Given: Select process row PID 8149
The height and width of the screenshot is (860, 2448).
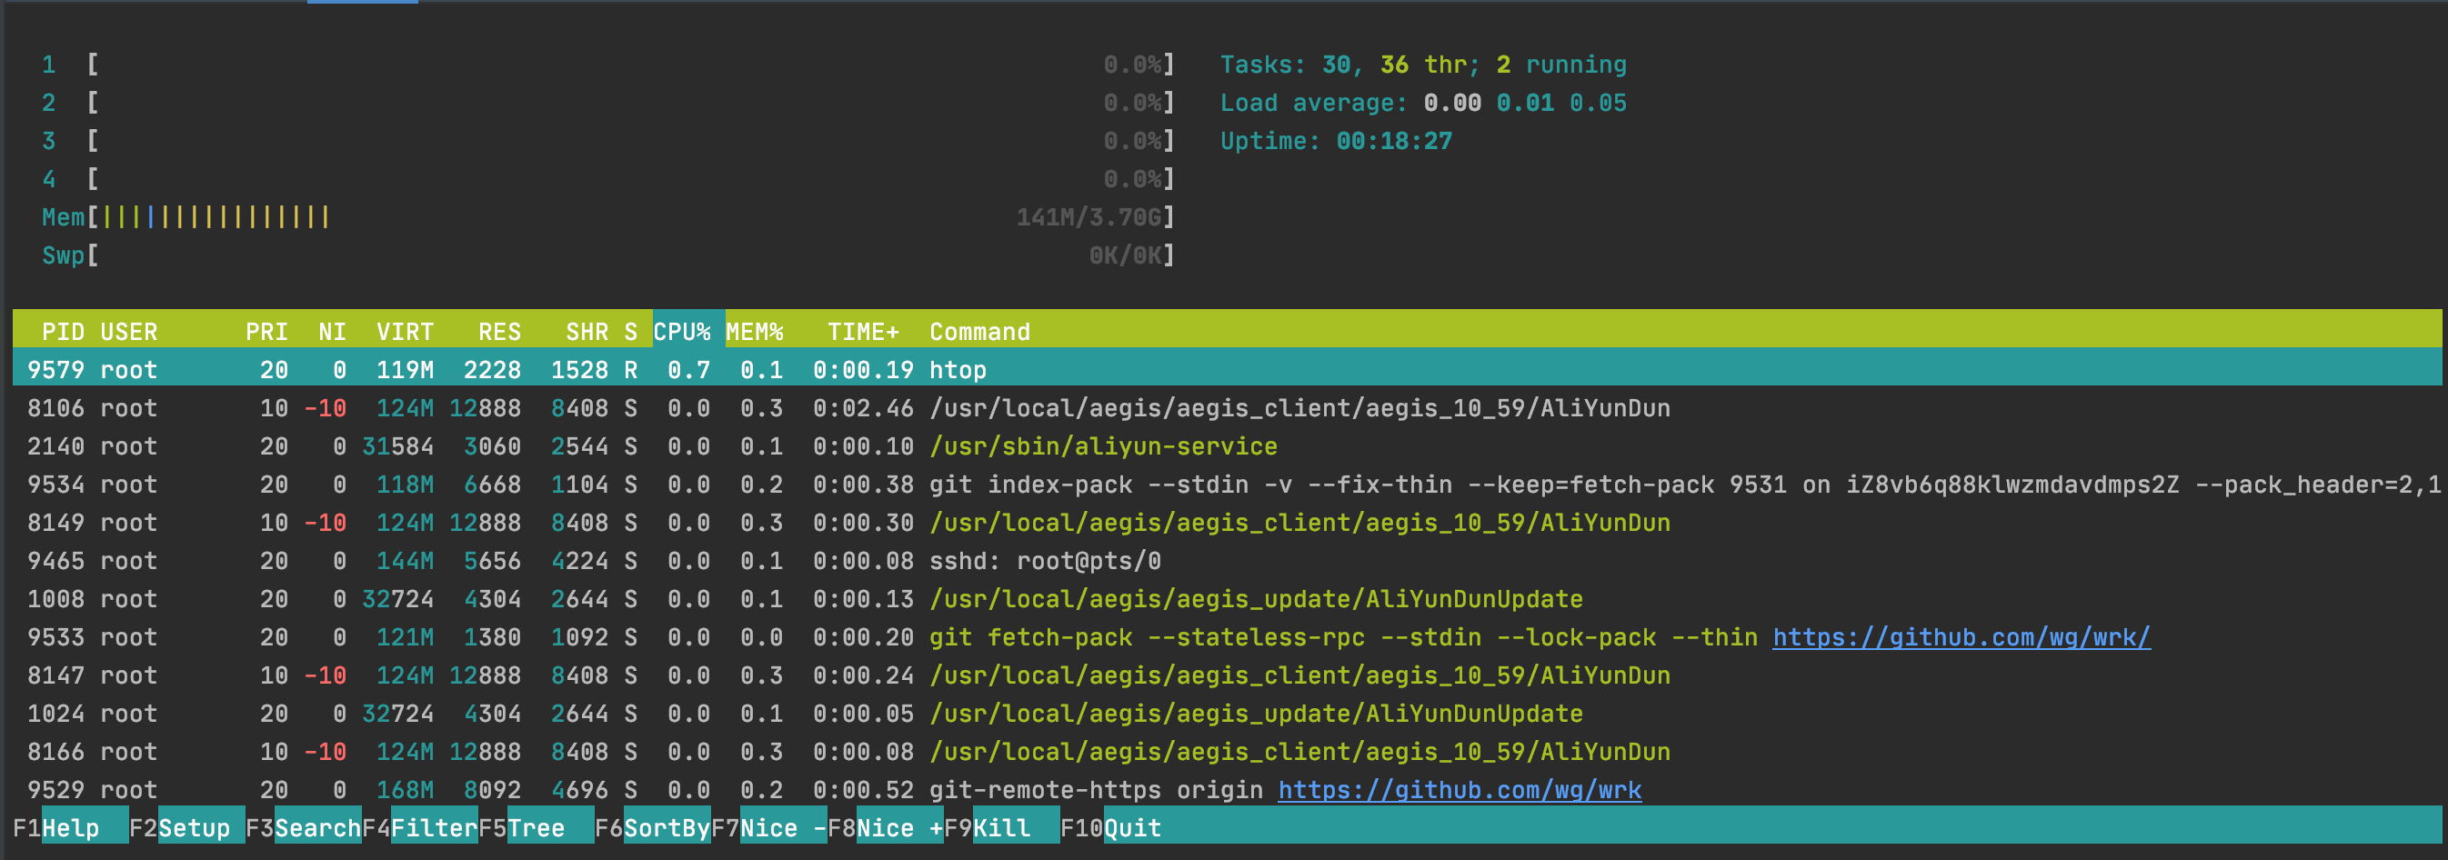Looking at the screenshot, I should [x=1227, y=523].
